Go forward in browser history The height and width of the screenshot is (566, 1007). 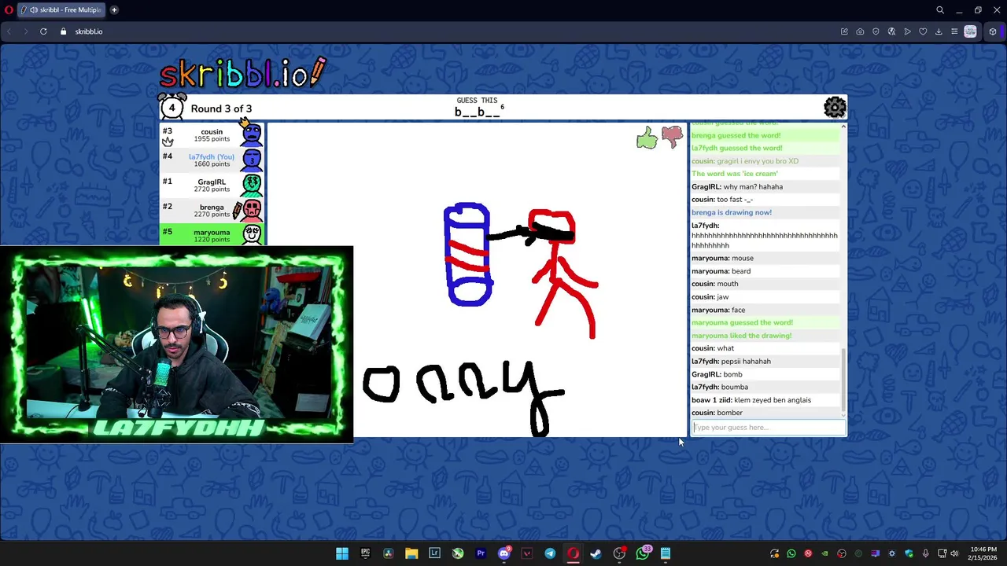click(x=25, y=31)
